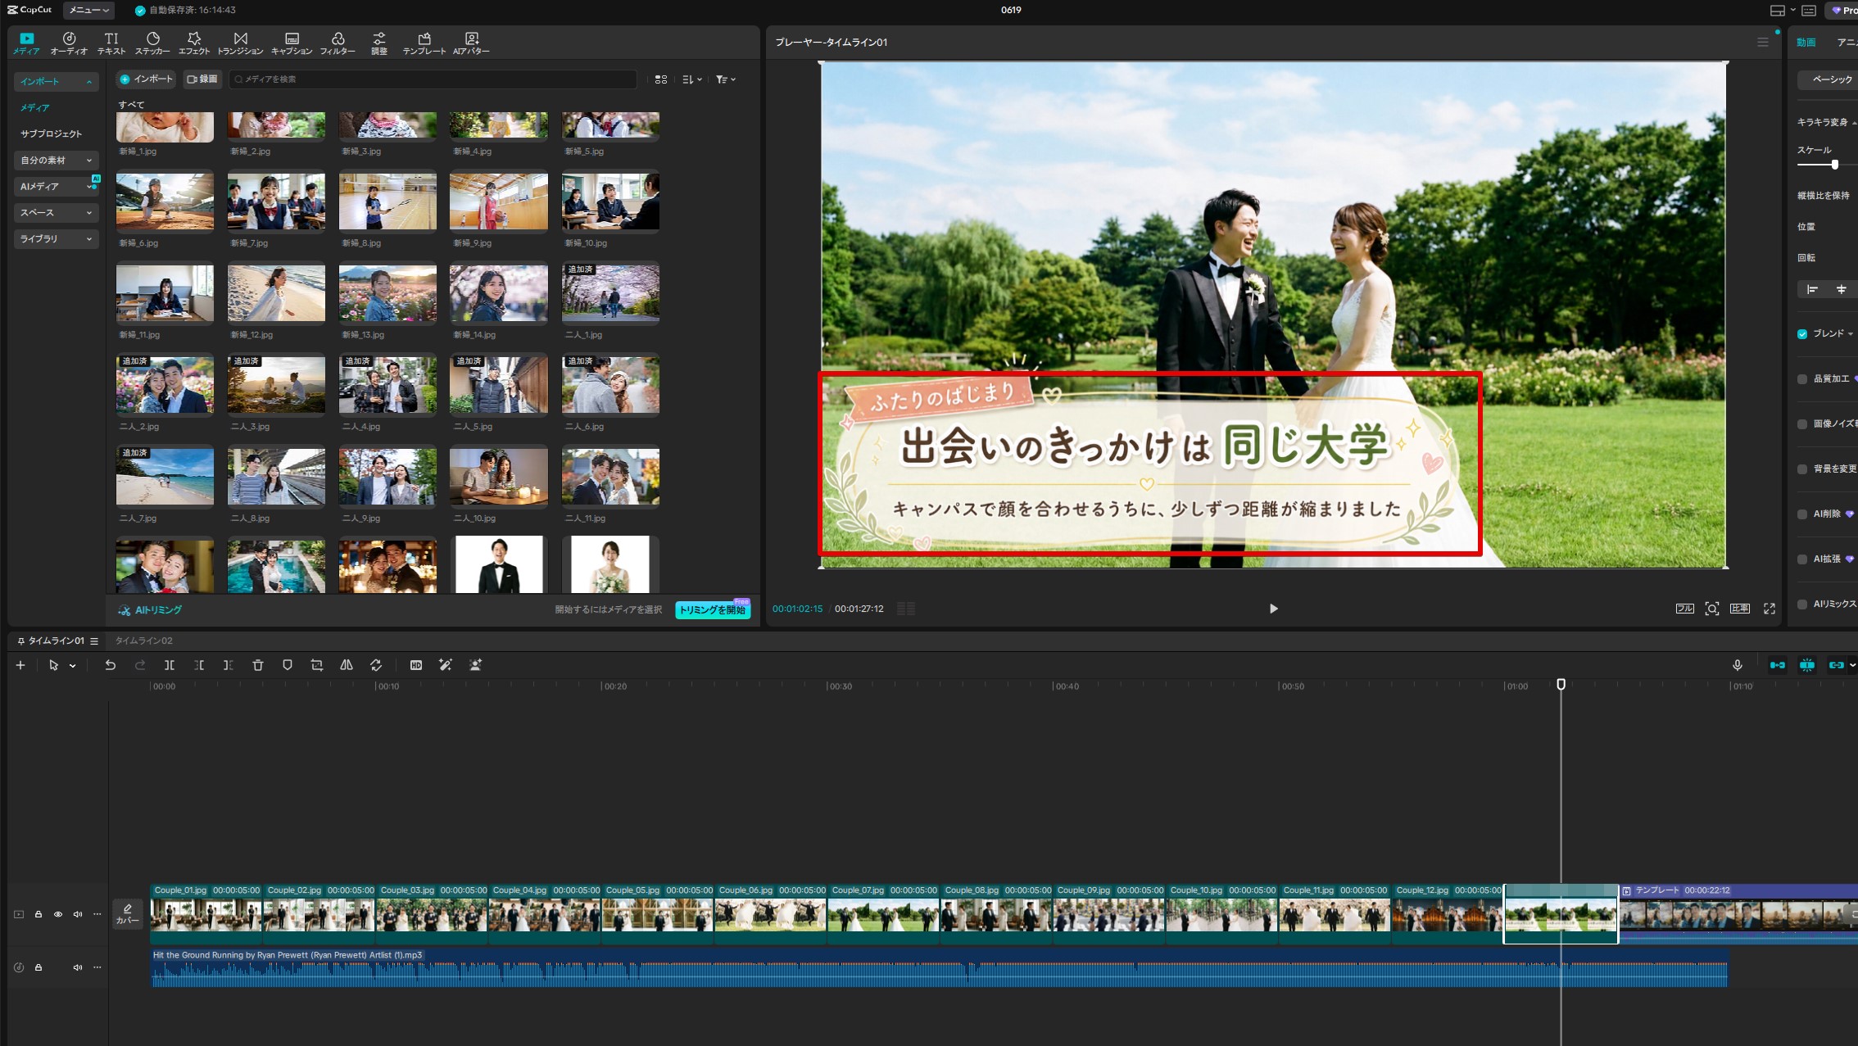The image size is (1858, 1046).
Task: Click the microphone record voiceover icon
Action: 1738,665
